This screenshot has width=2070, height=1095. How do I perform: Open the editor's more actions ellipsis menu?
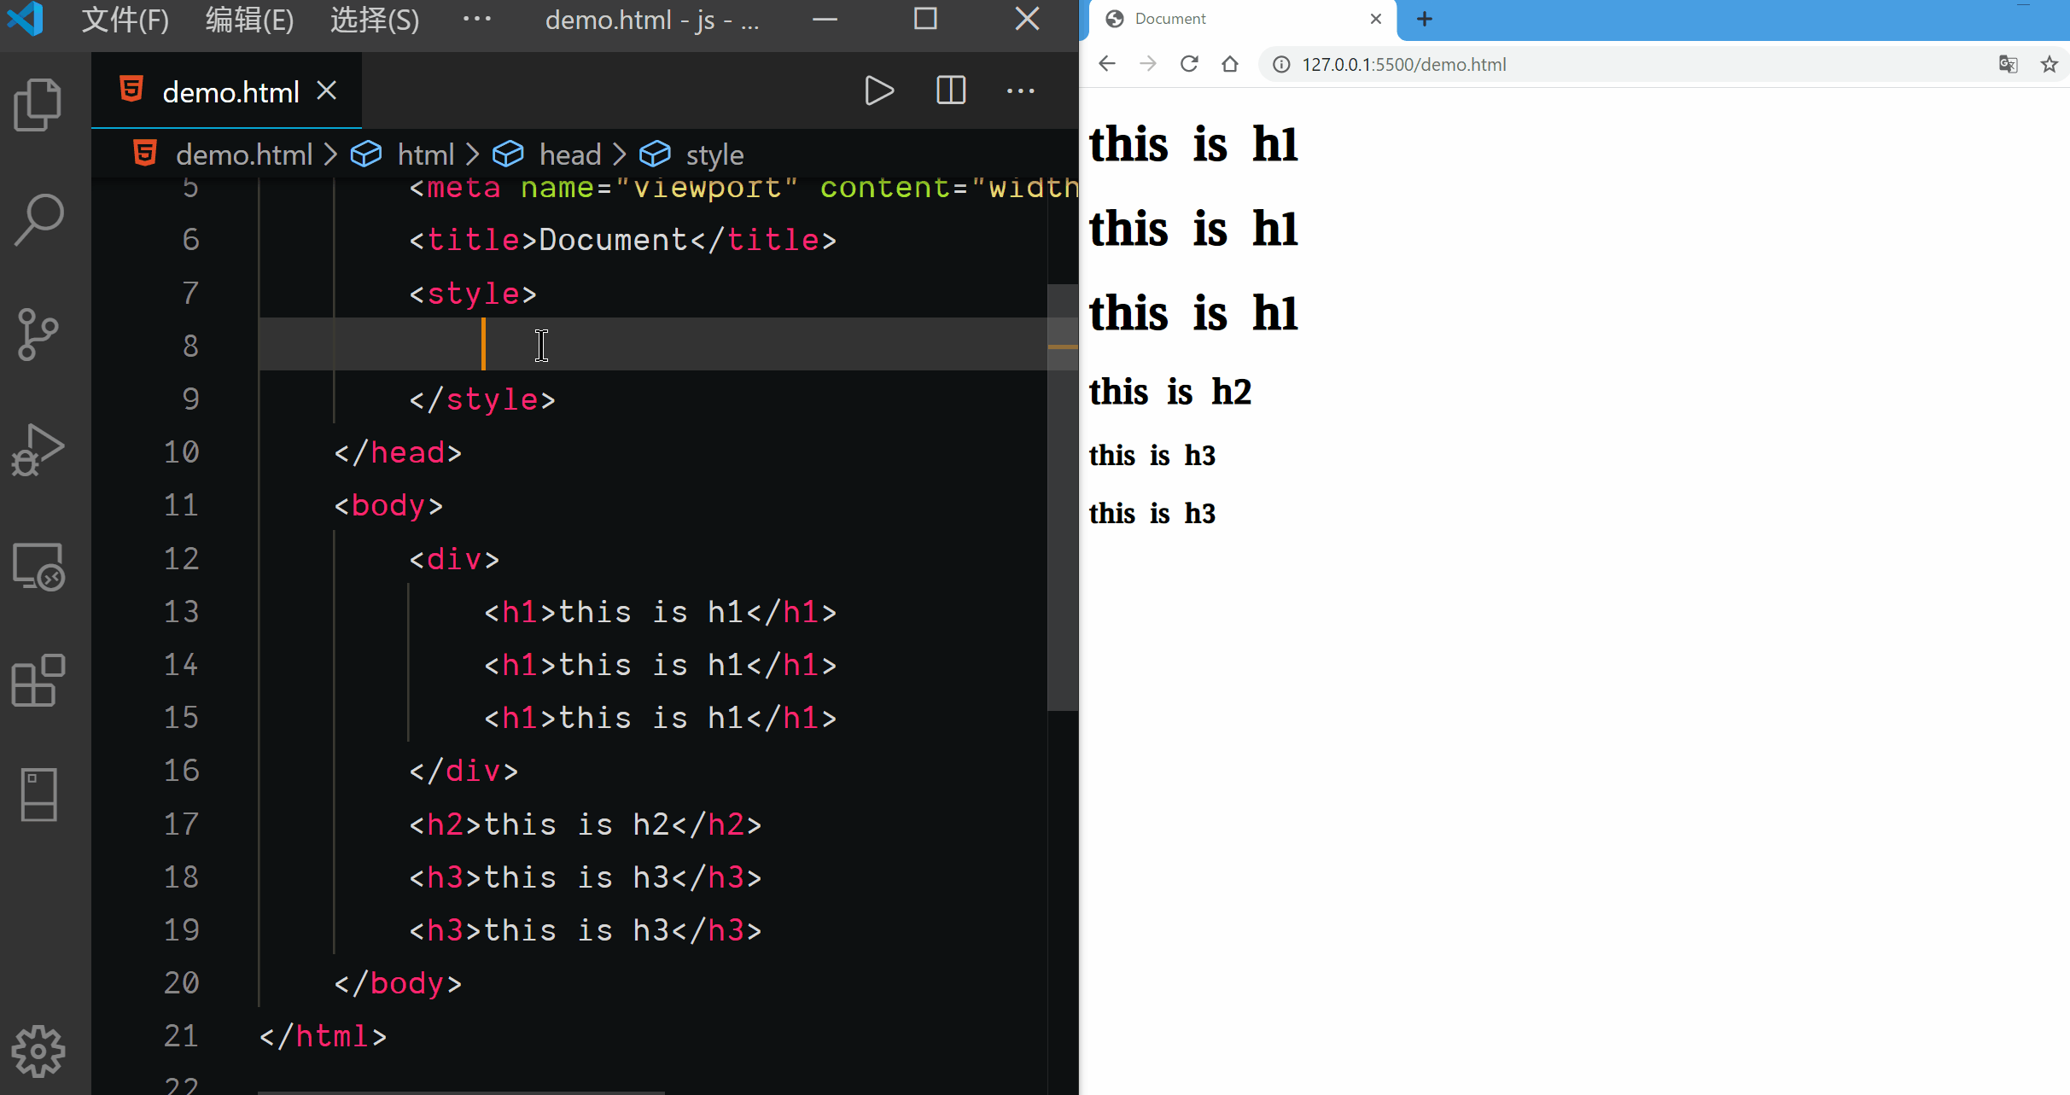(1020, 90)
